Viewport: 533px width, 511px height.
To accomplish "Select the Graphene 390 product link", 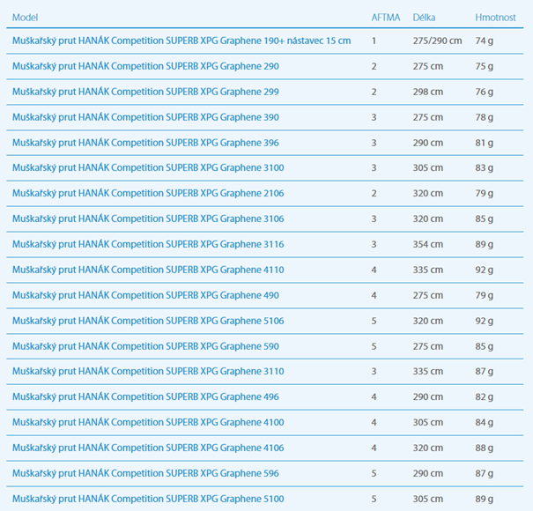I will [145, 117].
